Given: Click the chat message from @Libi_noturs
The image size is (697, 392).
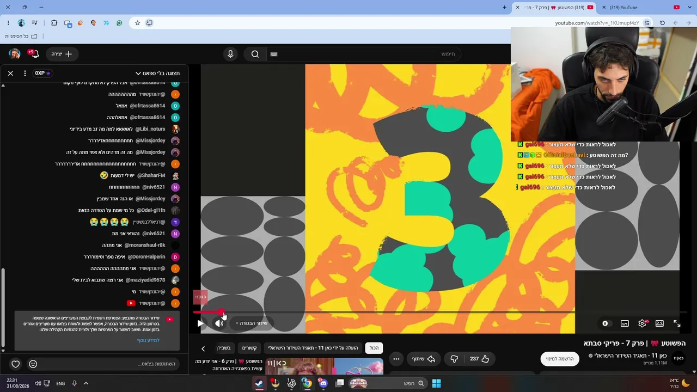Looking at the screenshot, I should (x=125, y=129).
